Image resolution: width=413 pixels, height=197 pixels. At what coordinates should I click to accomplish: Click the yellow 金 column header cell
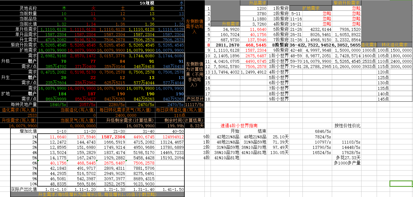coord(152,8)
